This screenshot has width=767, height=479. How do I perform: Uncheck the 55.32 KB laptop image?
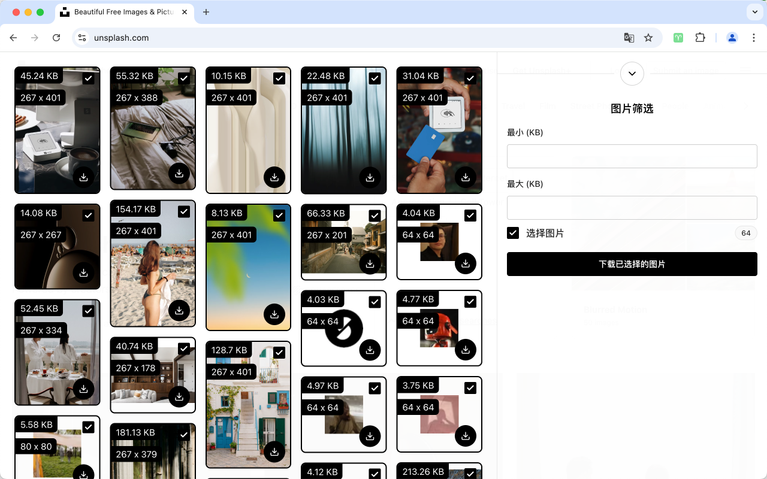click(x=184, y=78)
